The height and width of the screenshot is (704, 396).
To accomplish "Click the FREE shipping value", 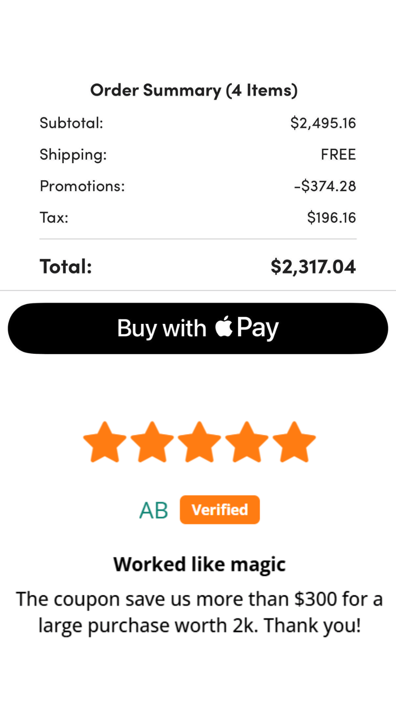I will point(338,154).
